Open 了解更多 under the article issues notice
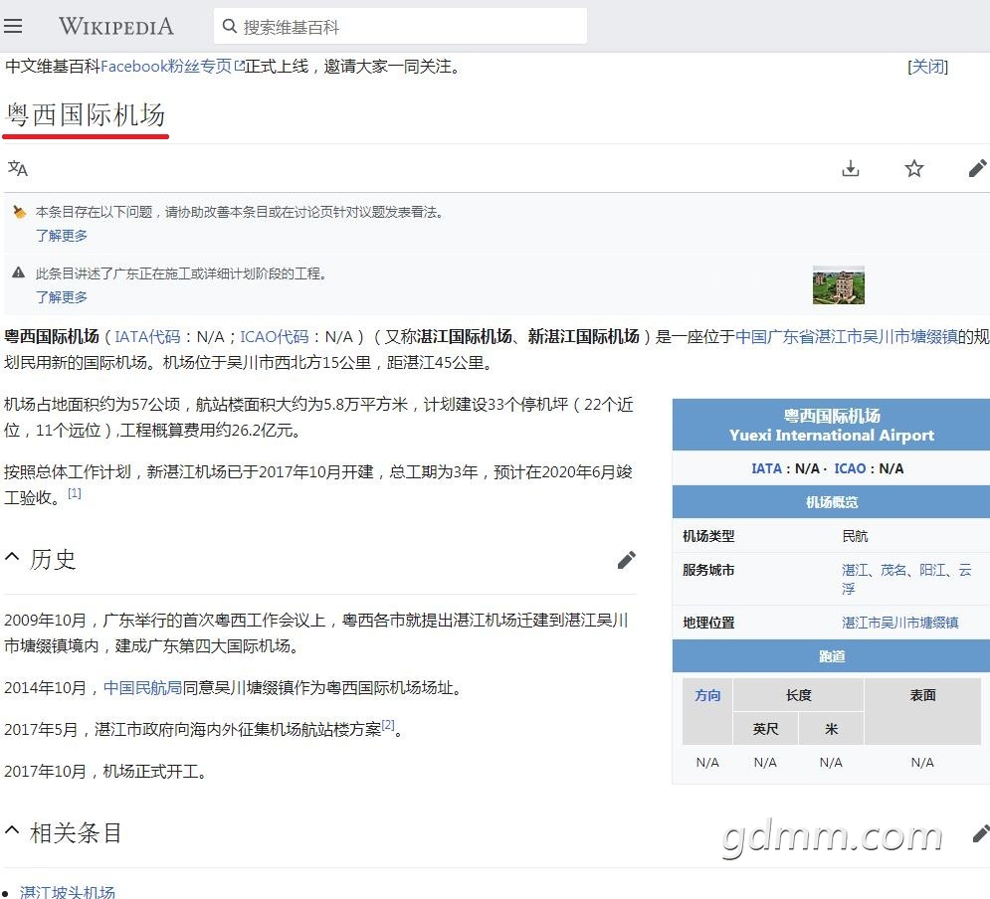 (62, 236)
